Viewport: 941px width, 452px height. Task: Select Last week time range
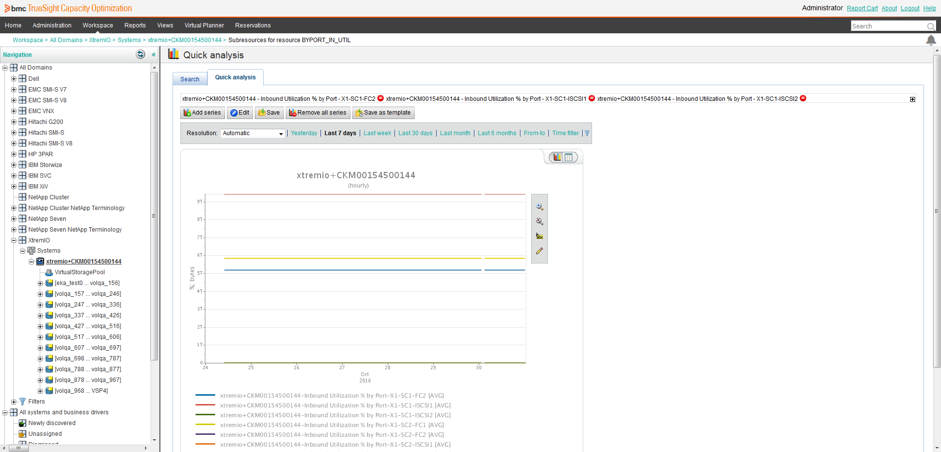tap(377, 133)
